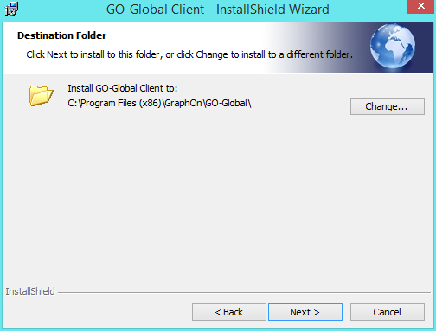
Task: Click the installer icon in the title bar
Action: tap(11, 9)
